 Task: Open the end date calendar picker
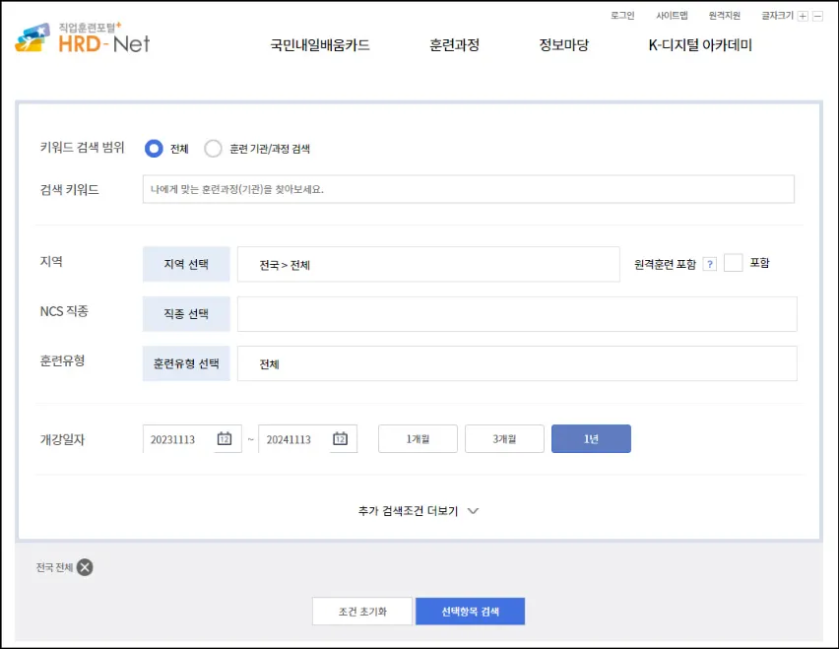coord(340,438)
